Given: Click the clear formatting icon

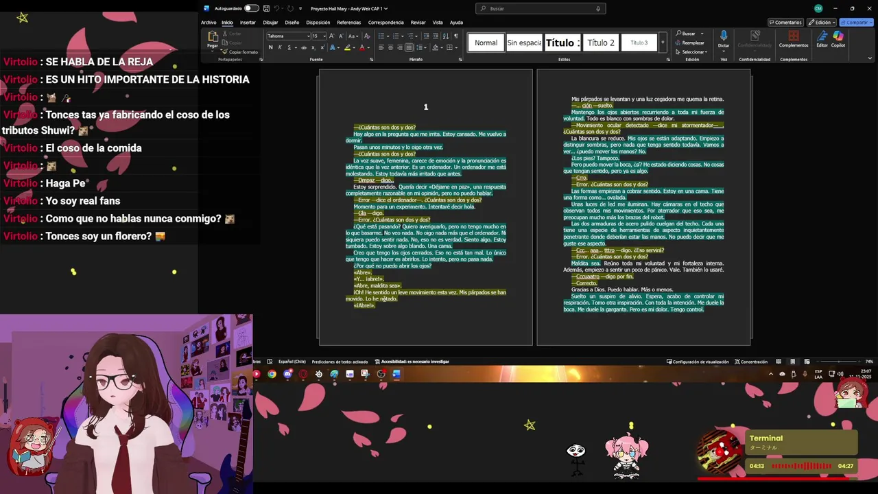Looking at the screenshot, I should 367,36.
